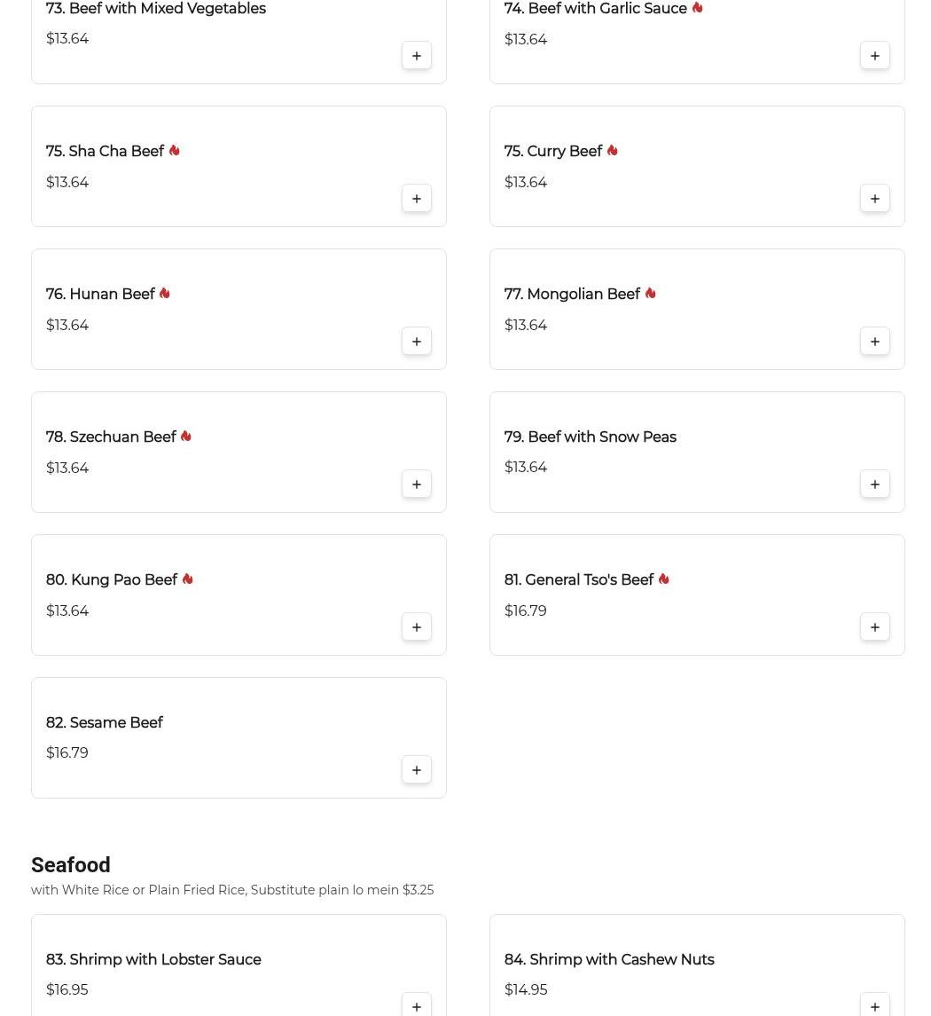Add Beef with Snow Peas
Screen dimensions: 931x1016
[x=875, y=484]
